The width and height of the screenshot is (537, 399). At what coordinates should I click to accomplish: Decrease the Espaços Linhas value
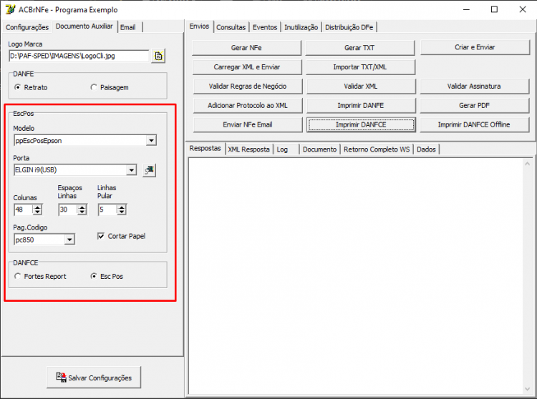(x=82, y=212)
